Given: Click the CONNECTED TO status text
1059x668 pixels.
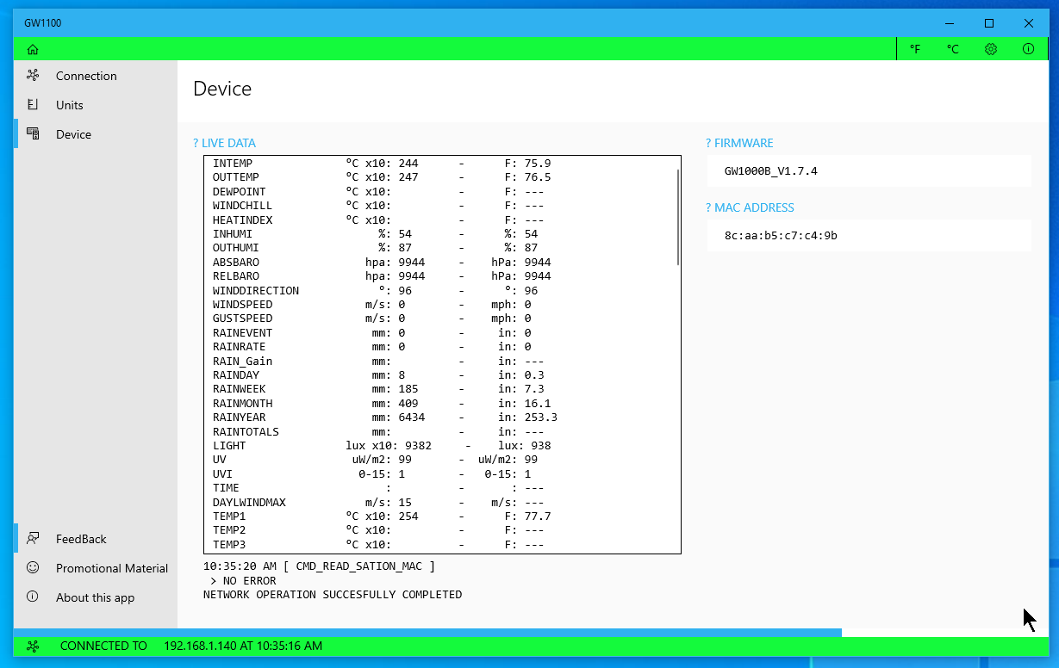Looking at the screenshot, I should click(103, 646).
